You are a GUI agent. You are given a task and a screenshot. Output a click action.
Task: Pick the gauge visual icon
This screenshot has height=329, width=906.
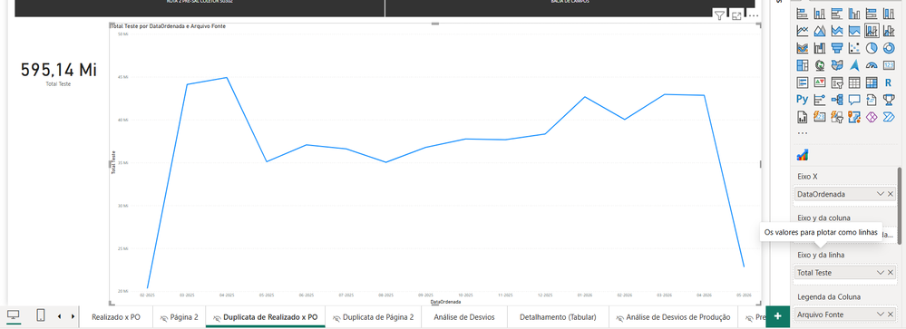(872, 64)
